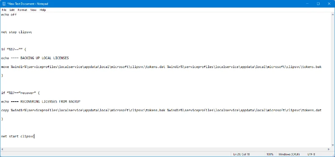Place cursor in 'net stop clipsvc' line
This screenshot has height=157, width=335.
coord(17,32)
